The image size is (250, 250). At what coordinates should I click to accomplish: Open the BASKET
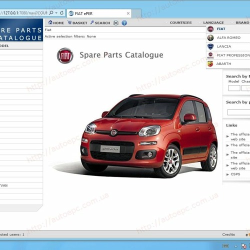[77, 22]
